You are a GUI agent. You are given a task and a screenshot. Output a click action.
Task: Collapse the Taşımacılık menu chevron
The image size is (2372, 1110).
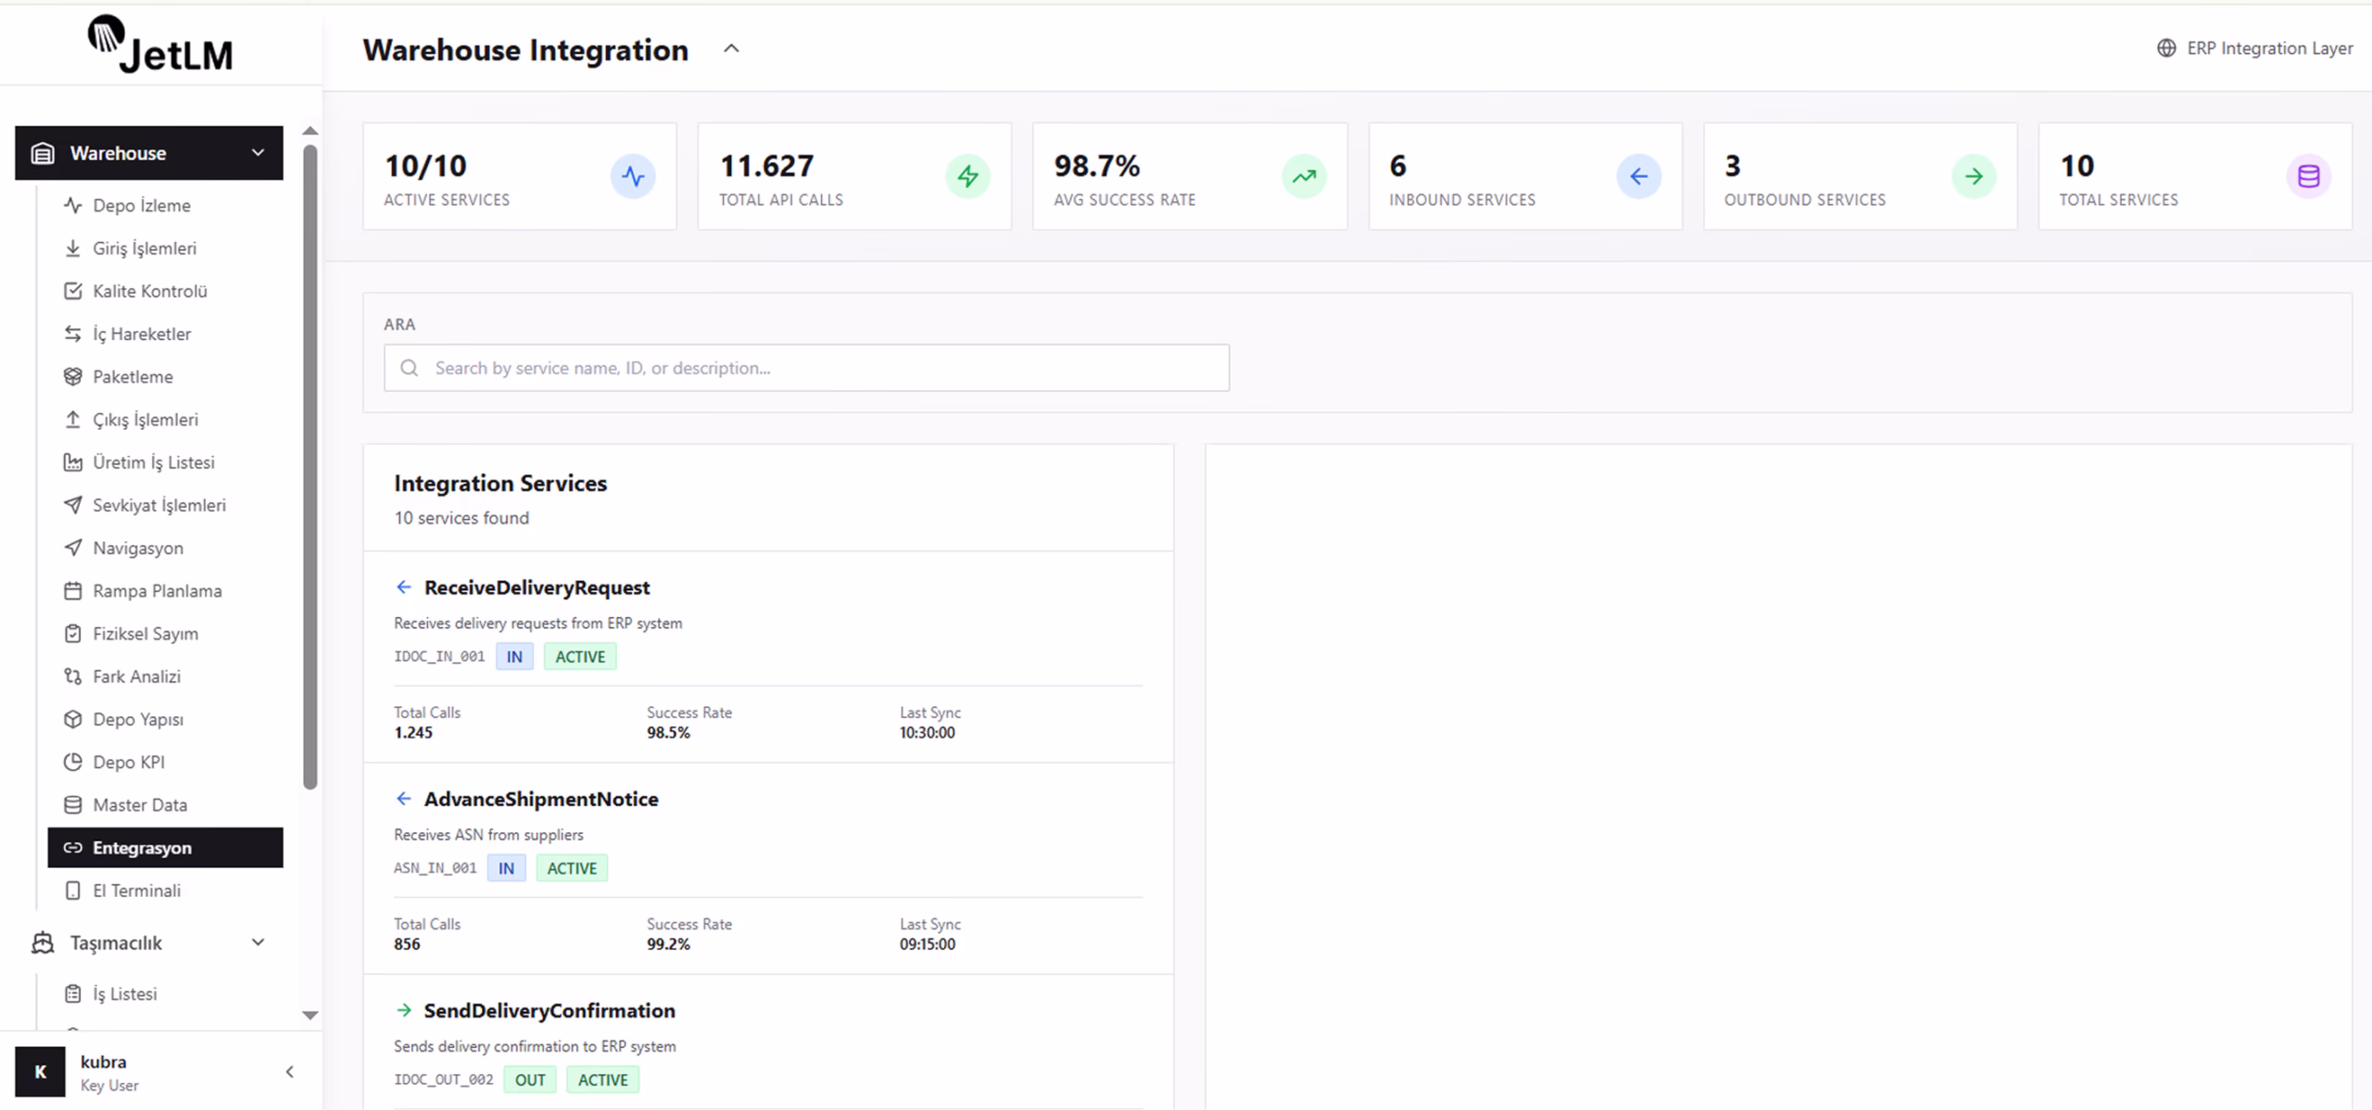(x=258, y=942)
